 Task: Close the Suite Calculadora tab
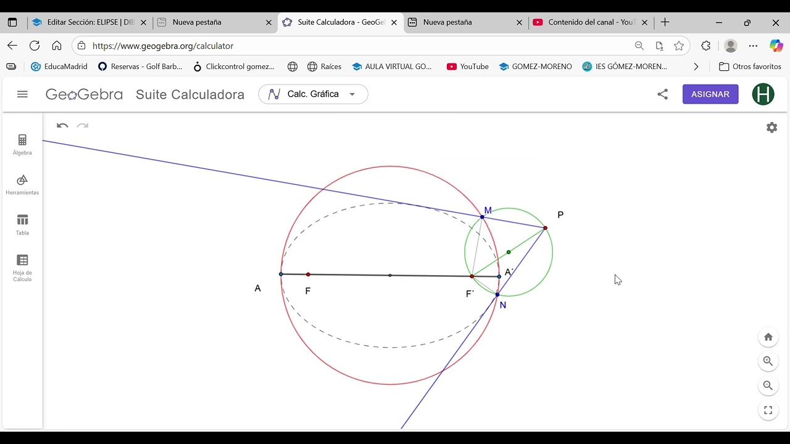[394, 22]
